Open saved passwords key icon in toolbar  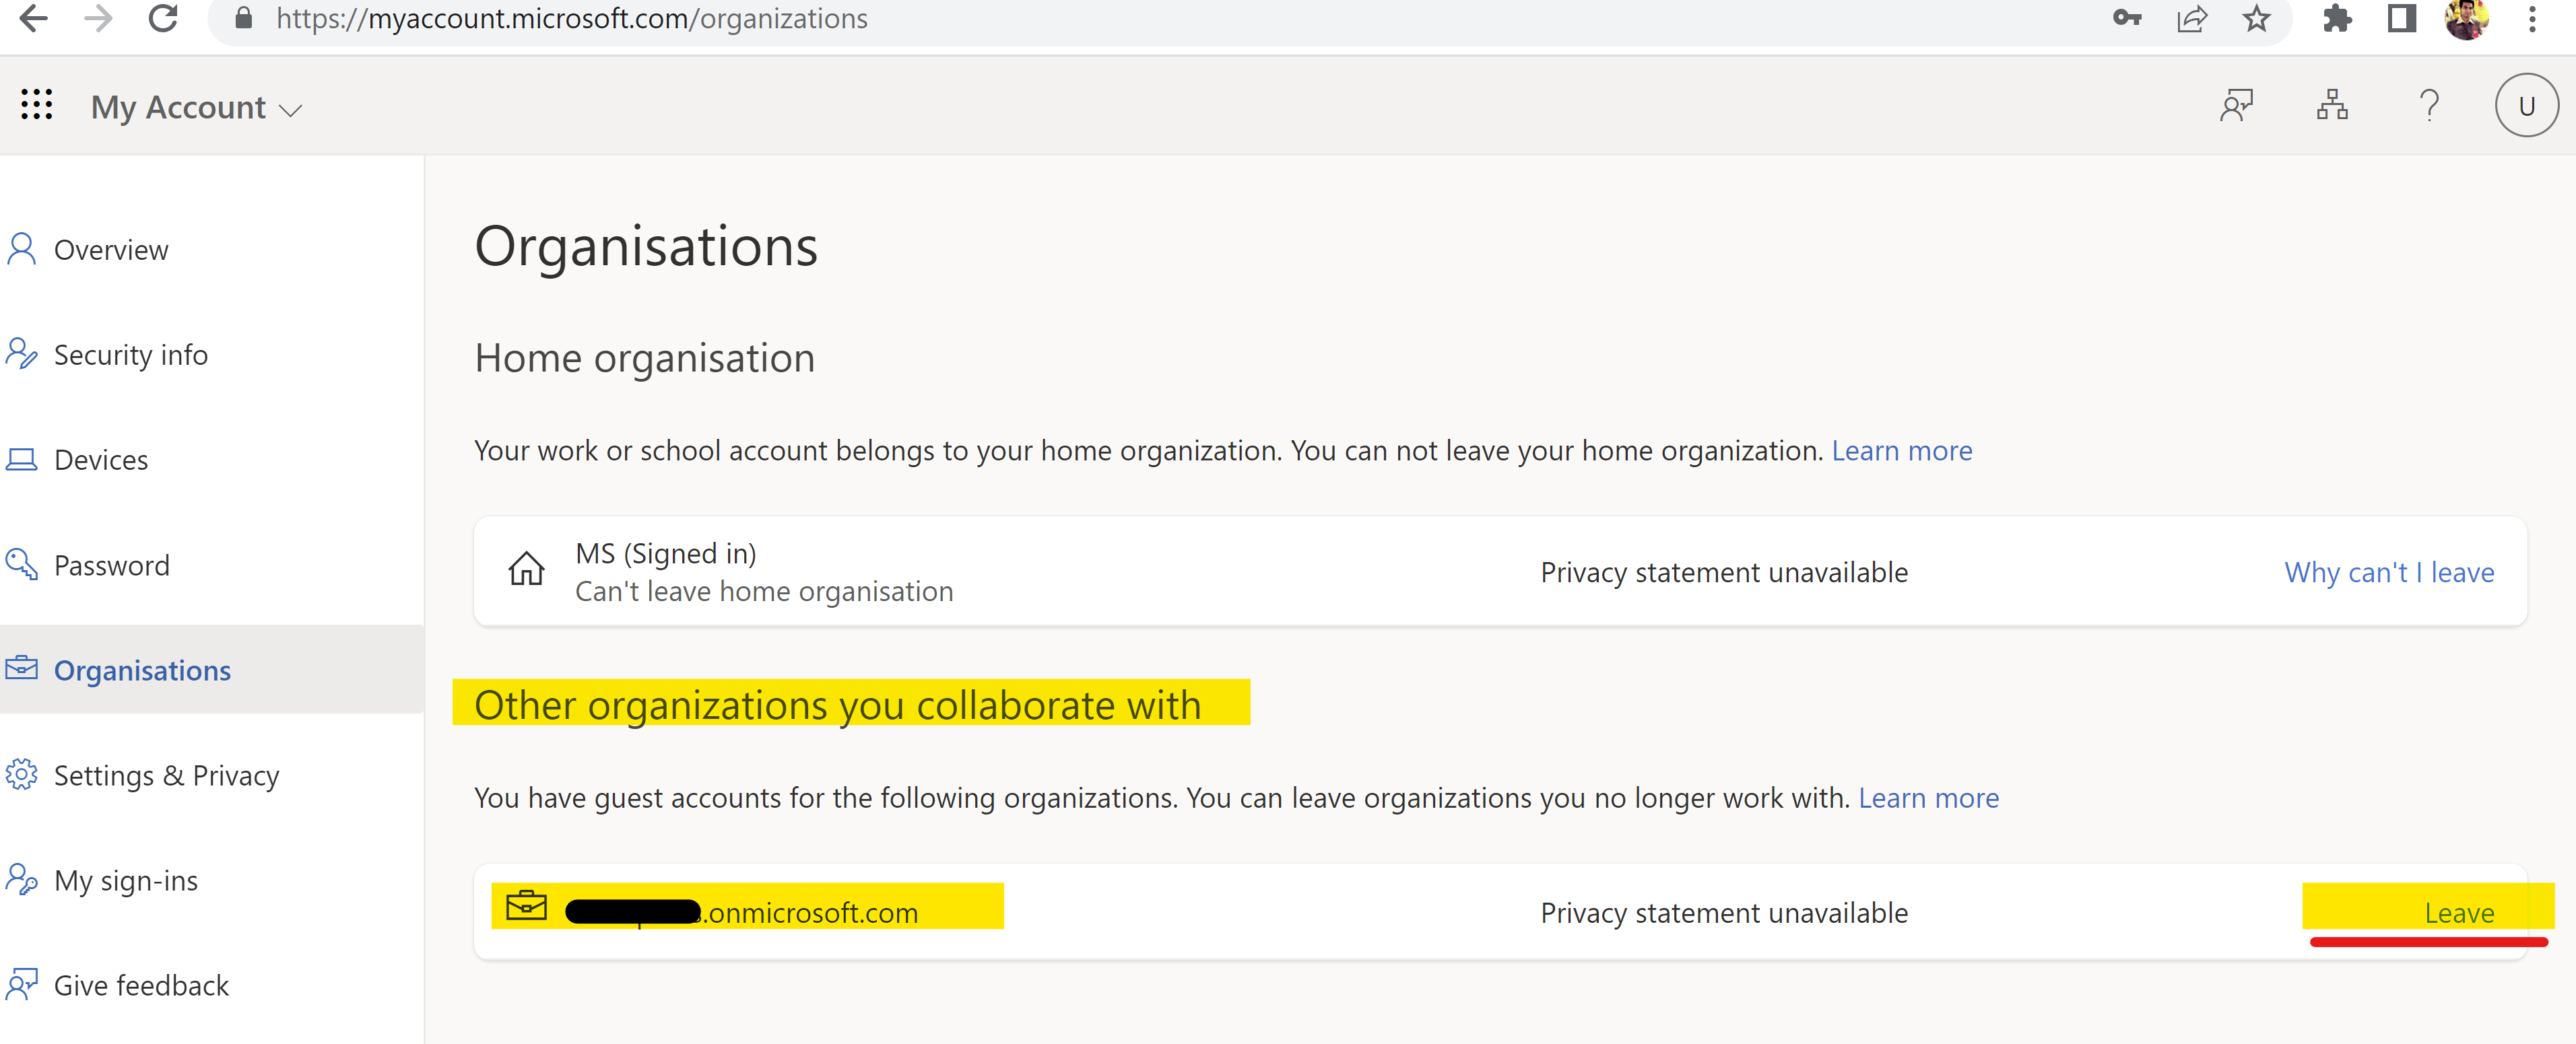(x=2128, y=19)
